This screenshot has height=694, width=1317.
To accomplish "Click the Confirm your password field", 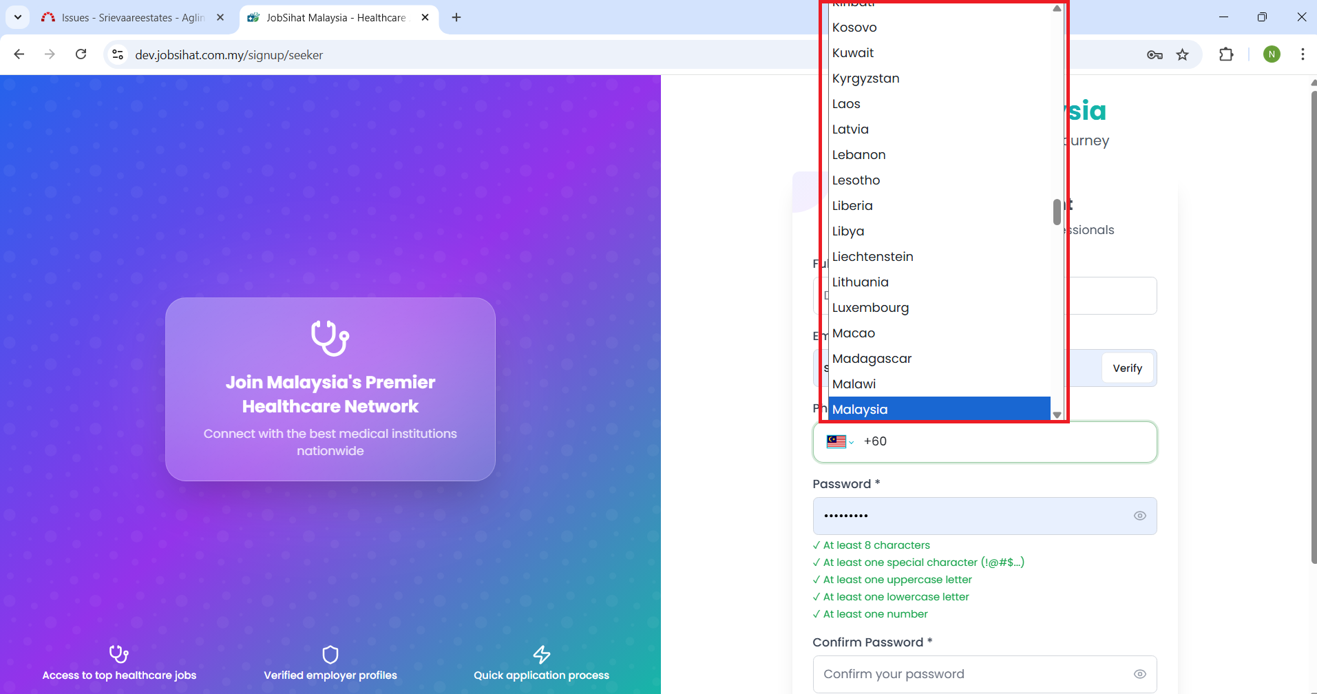I will 971,674.
